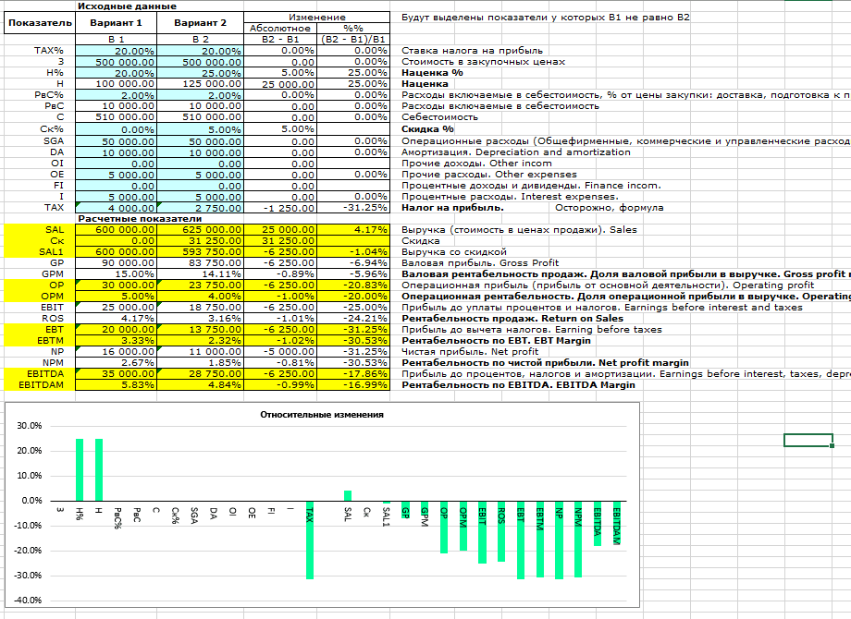Select TAX absolute change -1 250.00
Viewport: 851px width, 619px height.
pos(280,208)
